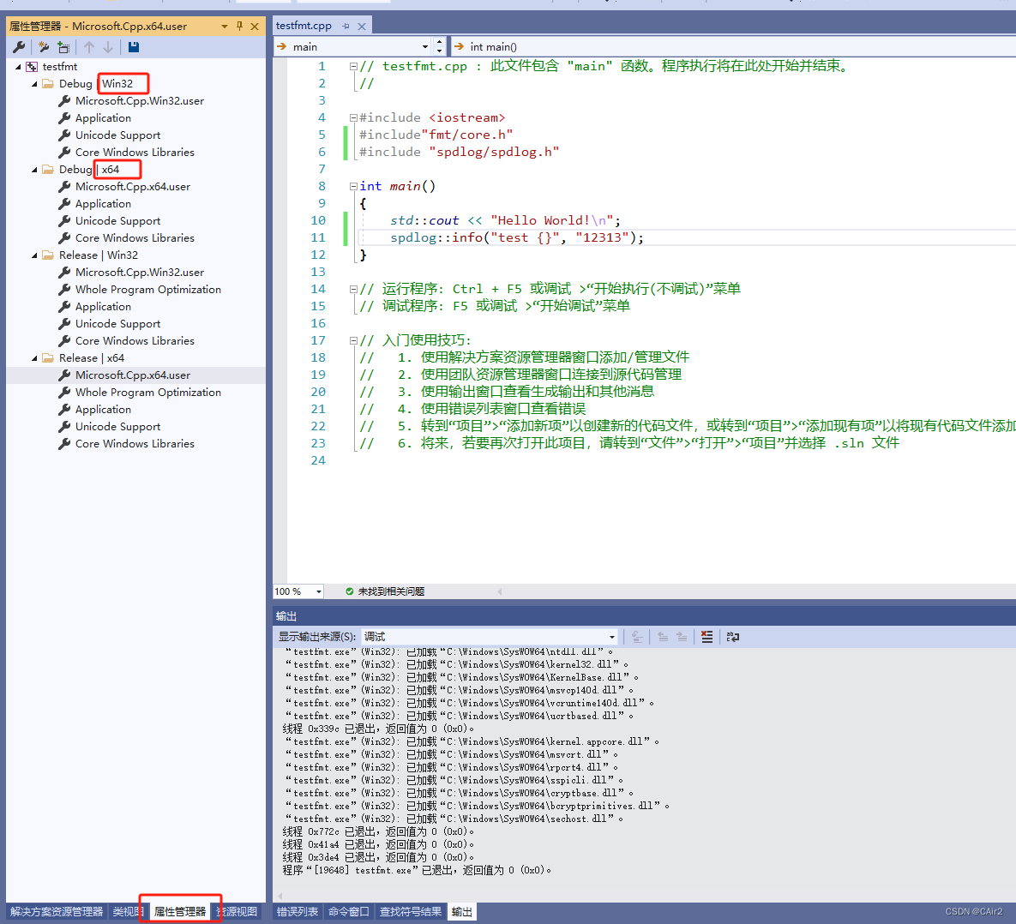Select the Properties wrench icon in Property Manager toolbar

click(x=19, y=46)
